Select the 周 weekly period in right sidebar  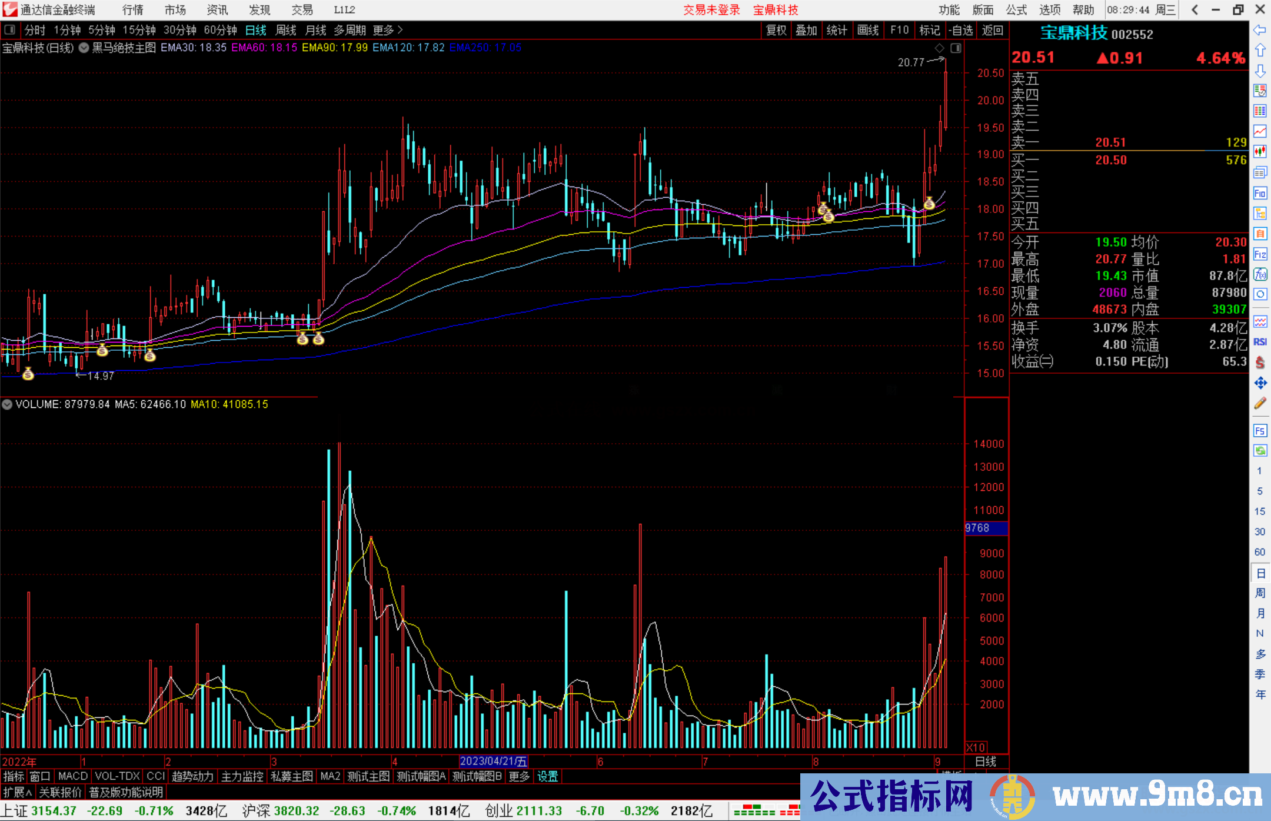click(1260, 593)
